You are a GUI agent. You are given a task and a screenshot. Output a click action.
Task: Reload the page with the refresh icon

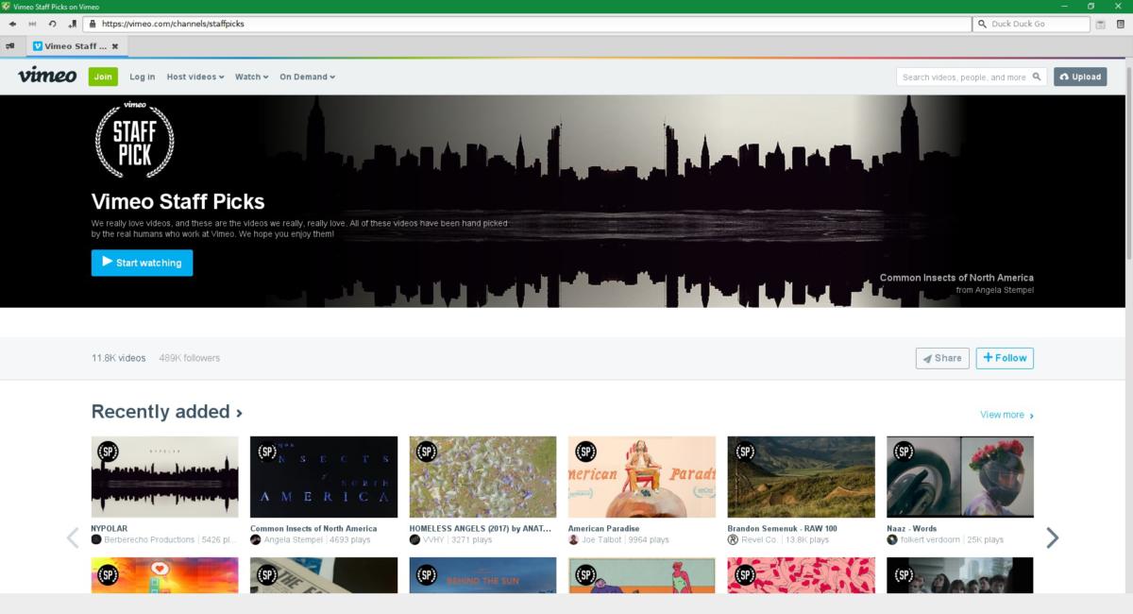point(53,24)
